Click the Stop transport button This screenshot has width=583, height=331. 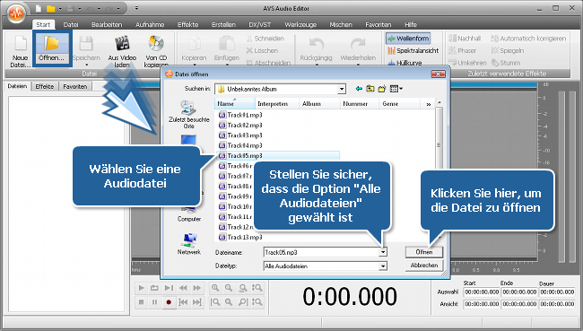point(142,302)
